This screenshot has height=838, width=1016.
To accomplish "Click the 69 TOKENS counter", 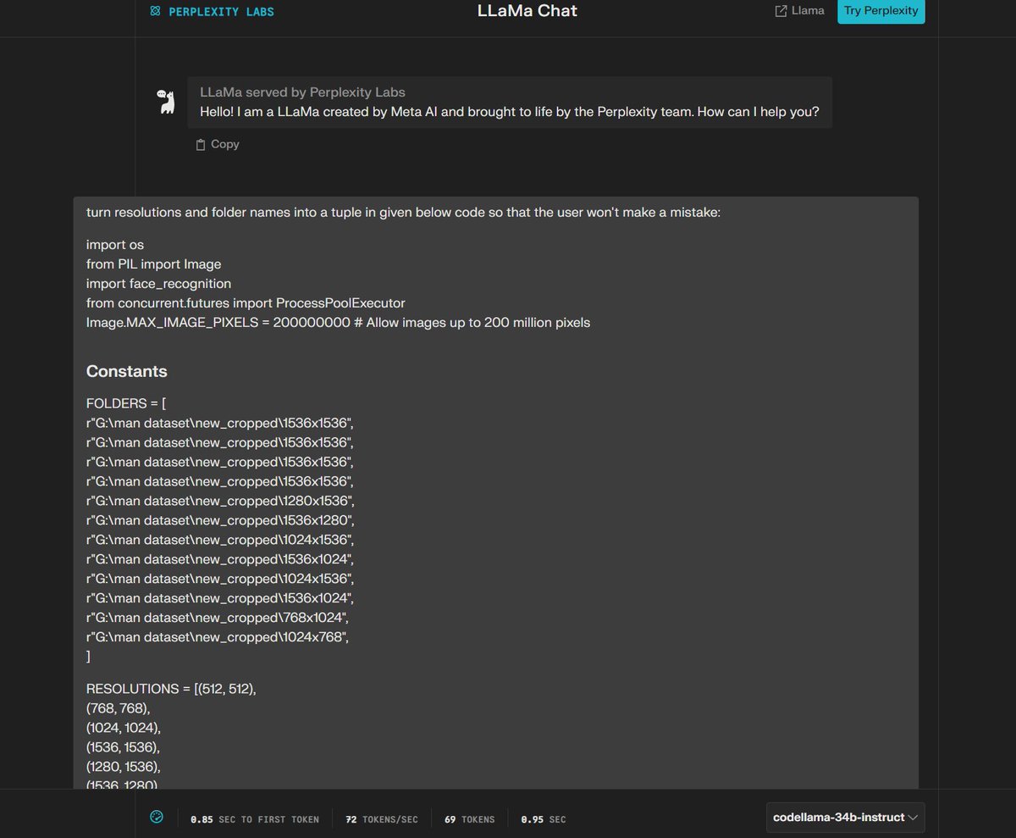I will point(469,819).
